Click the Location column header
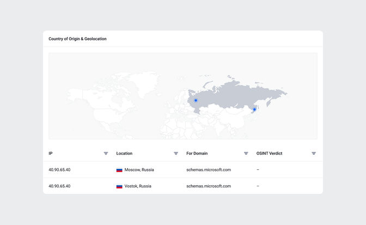 (x=124, y=153)
